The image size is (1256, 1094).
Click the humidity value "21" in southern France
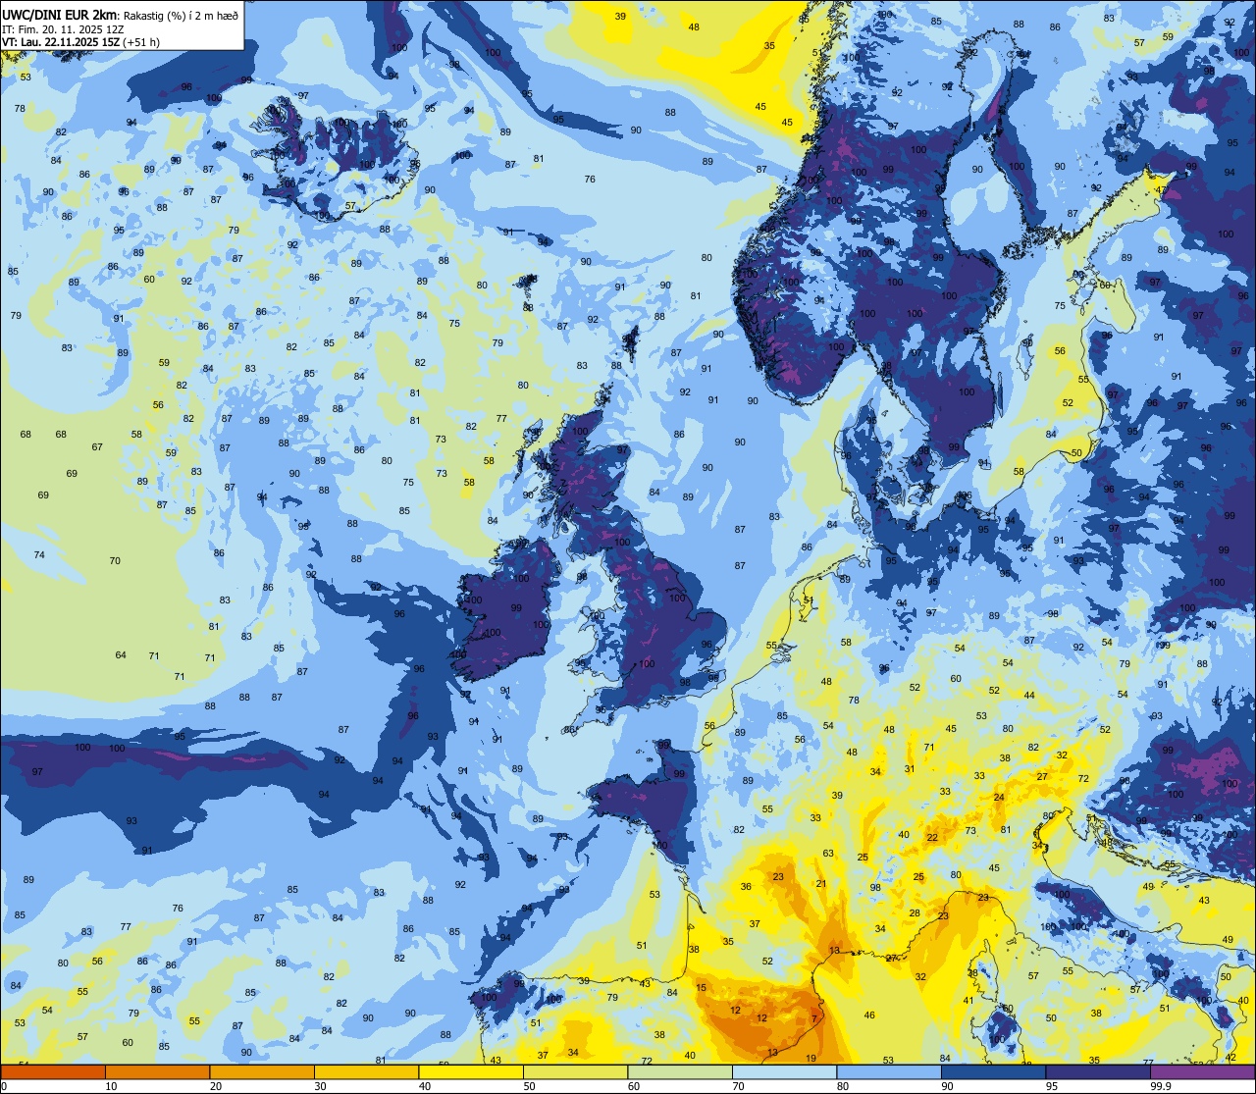tap(821, 884)
